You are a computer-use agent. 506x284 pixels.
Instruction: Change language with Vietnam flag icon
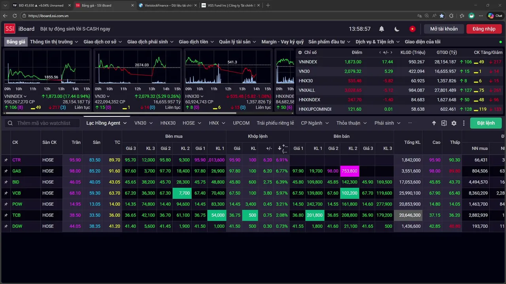click(x=412, y=29)
